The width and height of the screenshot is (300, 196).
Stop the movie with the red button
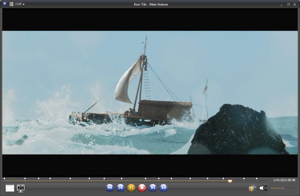[142, 188]
